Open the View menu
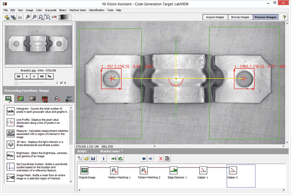 (20, 10)
